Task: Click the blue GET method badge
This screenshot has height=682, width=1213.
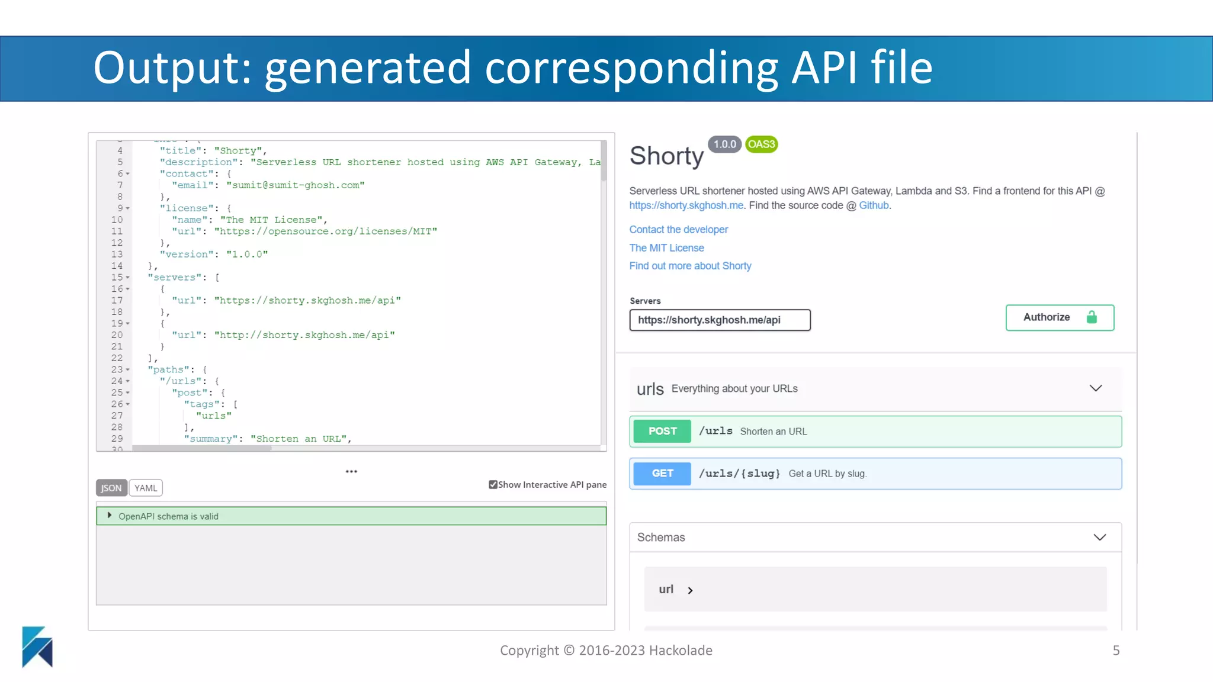Action: (x=662, y=474)
